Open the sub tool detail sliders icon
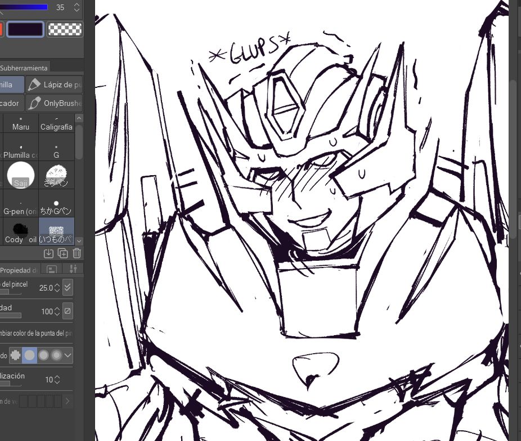Viewport: 521px width, 441px height. (x=73, y=269)
